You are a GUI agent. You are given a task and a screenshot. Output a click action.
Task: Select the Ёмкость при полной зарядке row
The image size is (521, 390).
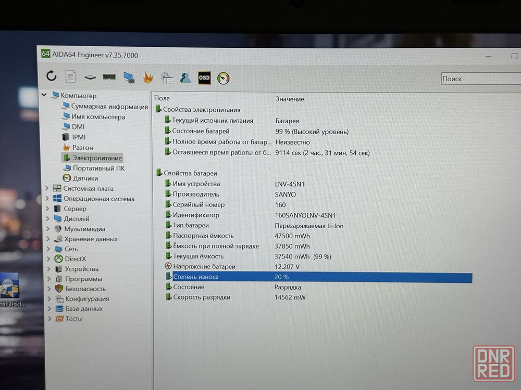[238, 246]
